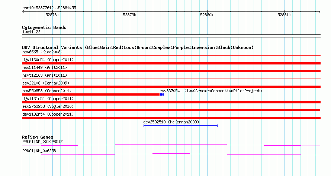Viewport: 331px width, 176px height.
Task: Open variant esv22108 (Conrad2009)
Action: point(46,83)
